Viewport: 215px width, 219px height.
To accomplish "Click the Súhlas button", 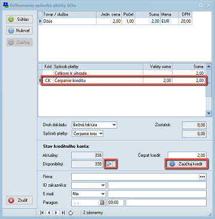I will point(20,19).
